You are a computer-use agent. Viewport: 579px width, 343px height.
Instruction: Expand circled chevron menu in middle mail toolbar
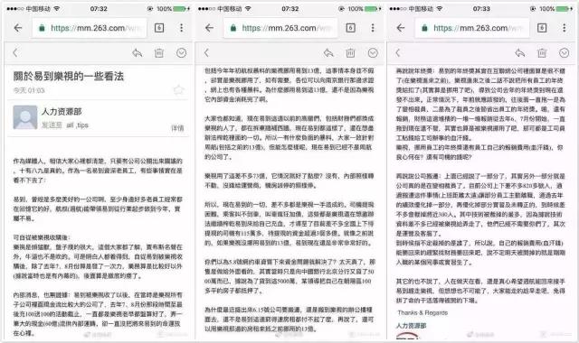(x=373, y=53)
